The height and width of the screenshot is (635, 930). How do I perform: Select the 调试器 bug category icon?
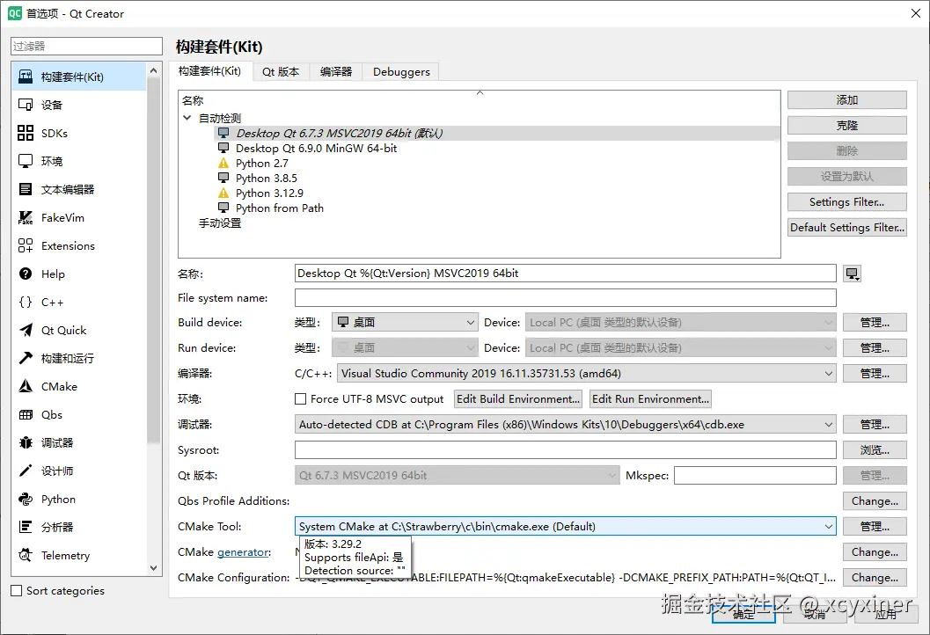pyautogui.click(x=26, y=443)
